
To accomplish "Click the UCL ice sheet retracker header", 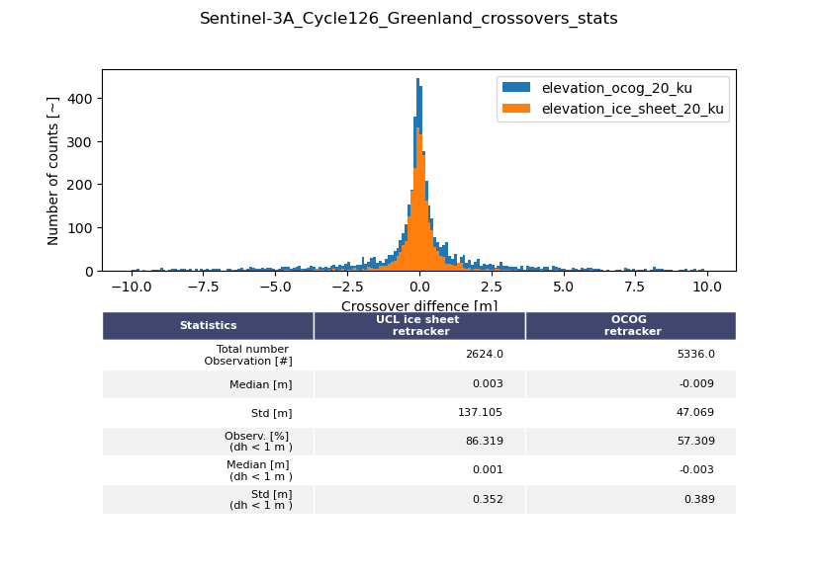I will (419, 325).
